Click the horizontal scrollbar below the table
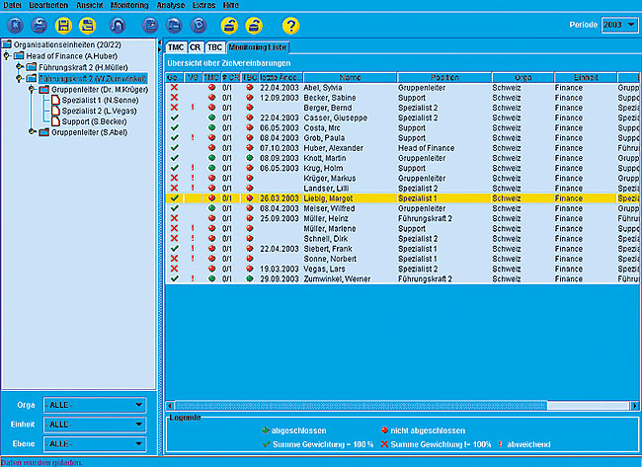 tap(395, 405)
